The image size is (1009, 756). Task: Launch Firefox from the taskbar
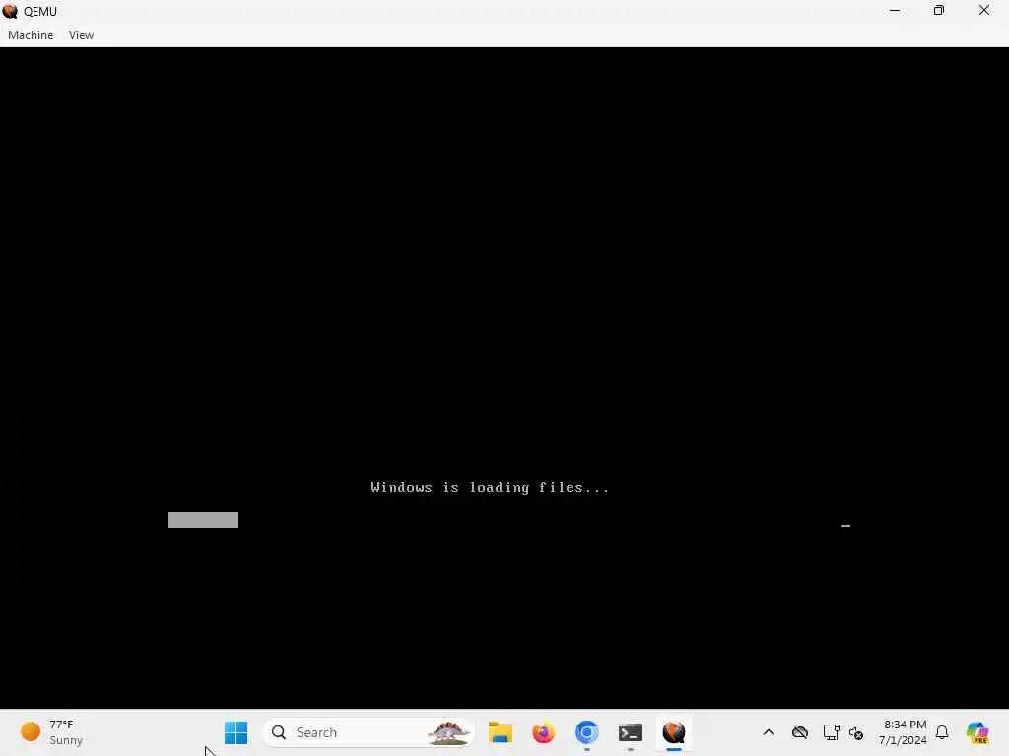pyautogui.click(x=543, y=732)
